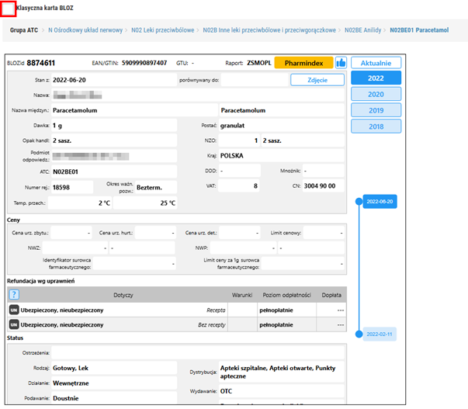Switch to the 2018 year tab

coord(376,127)
